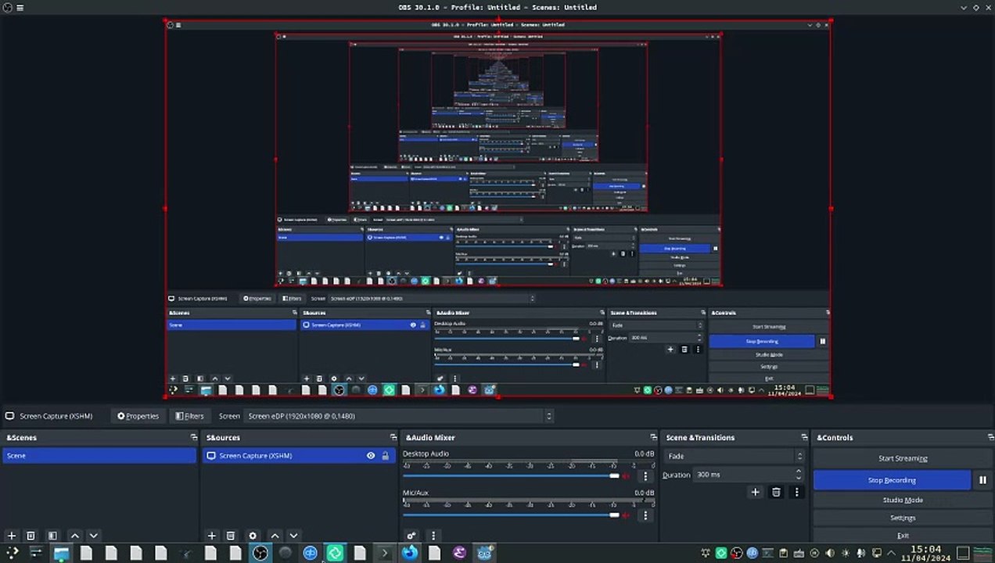This screenshot has height=563, width=995.
Task: Open Firefox from the taskbar
Action: 409,553
